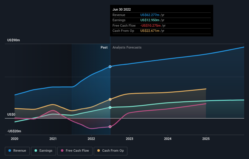Click the pink Free Cash Flow data point
The height and width of the screenshot is (159, 249).
click(x=110, y=127)
